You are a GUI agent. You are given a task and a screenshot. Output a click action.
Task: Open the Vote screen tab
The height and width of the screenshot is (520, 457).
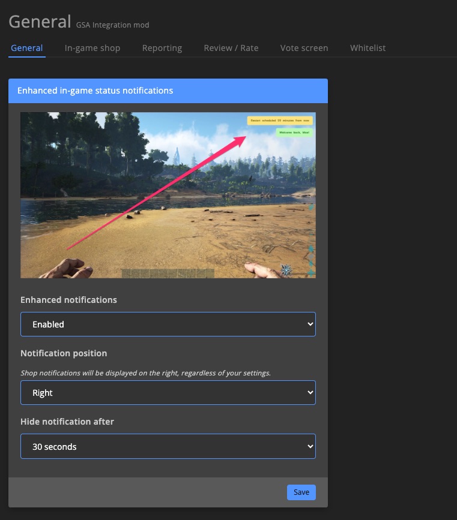click(304, 48)
